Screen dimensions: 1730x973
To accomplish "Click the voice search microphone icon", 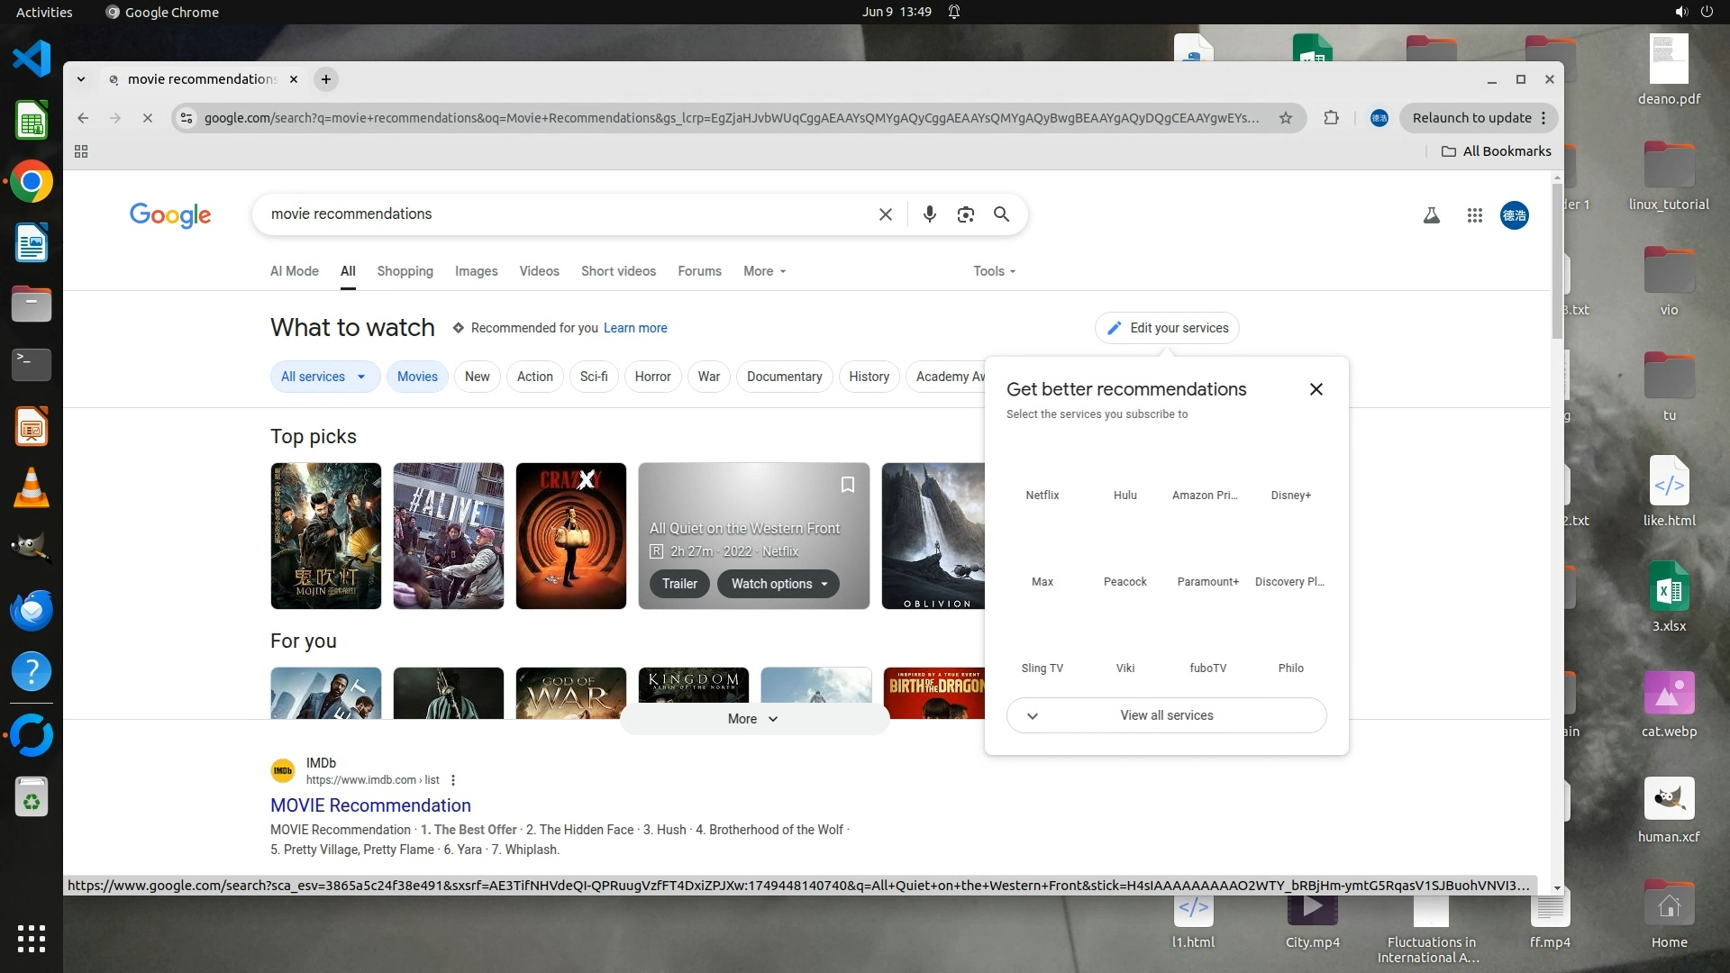I will click(x=929, y=214).
